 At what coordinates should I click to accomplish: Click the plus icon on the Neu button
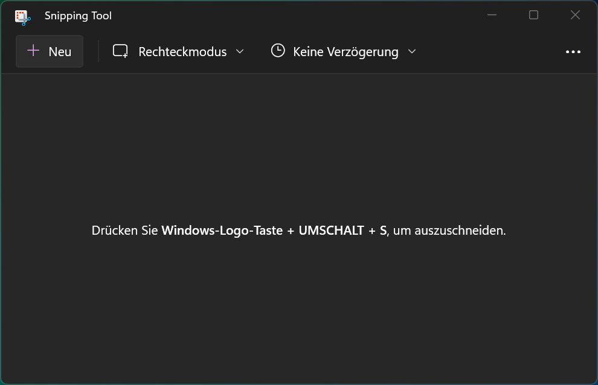[33, 51]
